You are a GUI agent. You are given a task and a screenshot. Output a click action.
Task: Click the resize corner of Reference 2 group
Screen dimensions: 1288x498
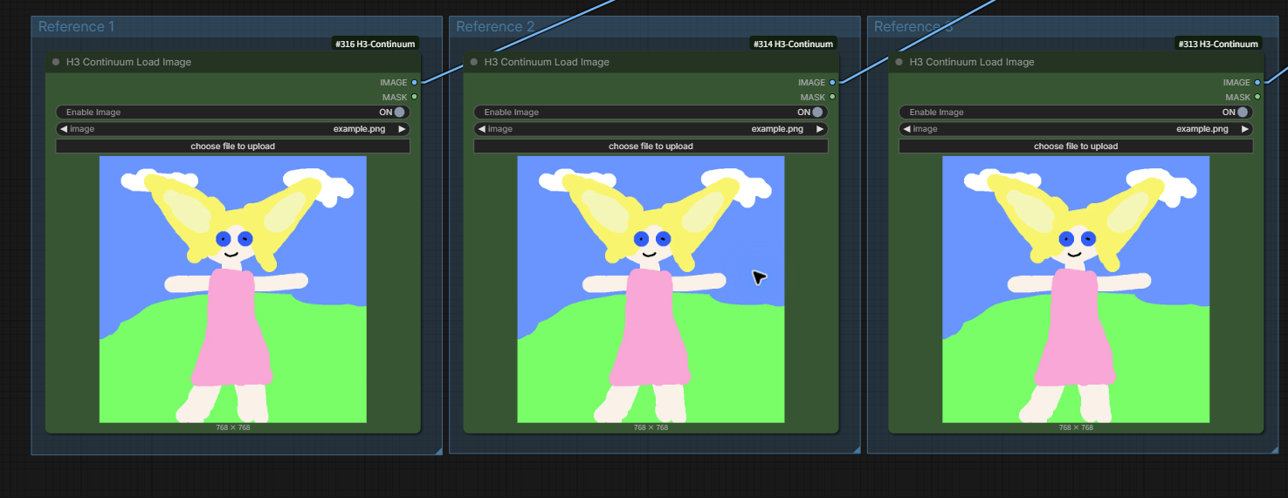point(857,450)
